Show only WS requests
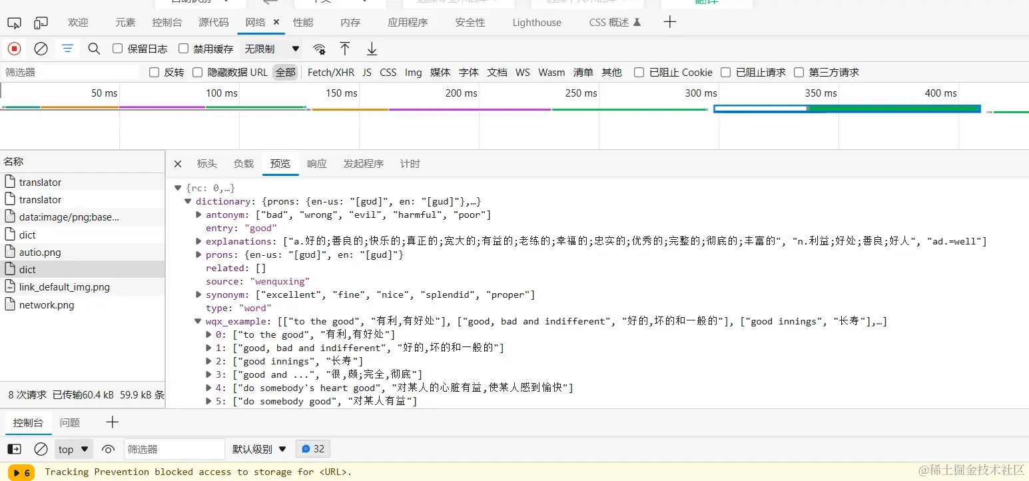This screenshot has height=481, width=1029. click(x=523, y=73)
